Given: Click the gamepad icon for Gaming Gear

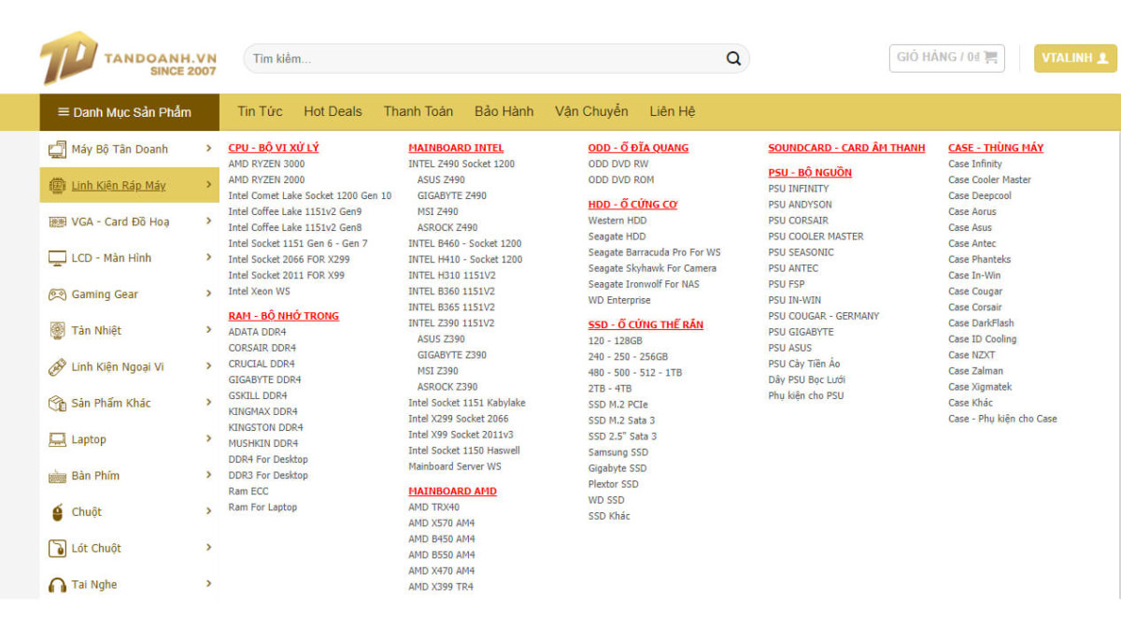Looking at the screenshot, I should (57, 294).
